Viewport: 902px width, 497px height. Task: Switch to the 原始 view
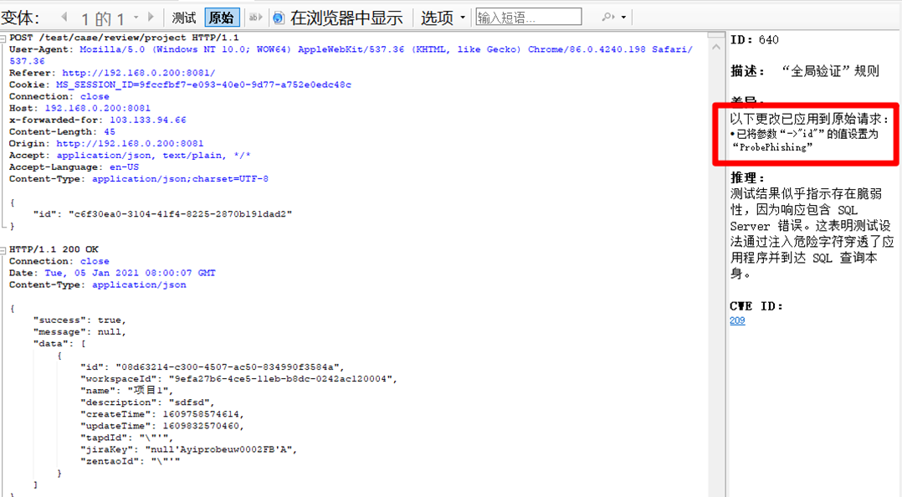coord(222,18)
